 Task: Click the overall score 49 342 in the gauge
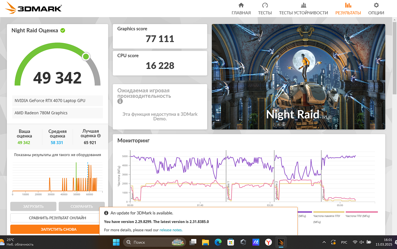57,78
